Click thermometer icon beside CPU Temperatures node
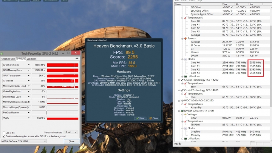272x153 pixels. point(185,18)
